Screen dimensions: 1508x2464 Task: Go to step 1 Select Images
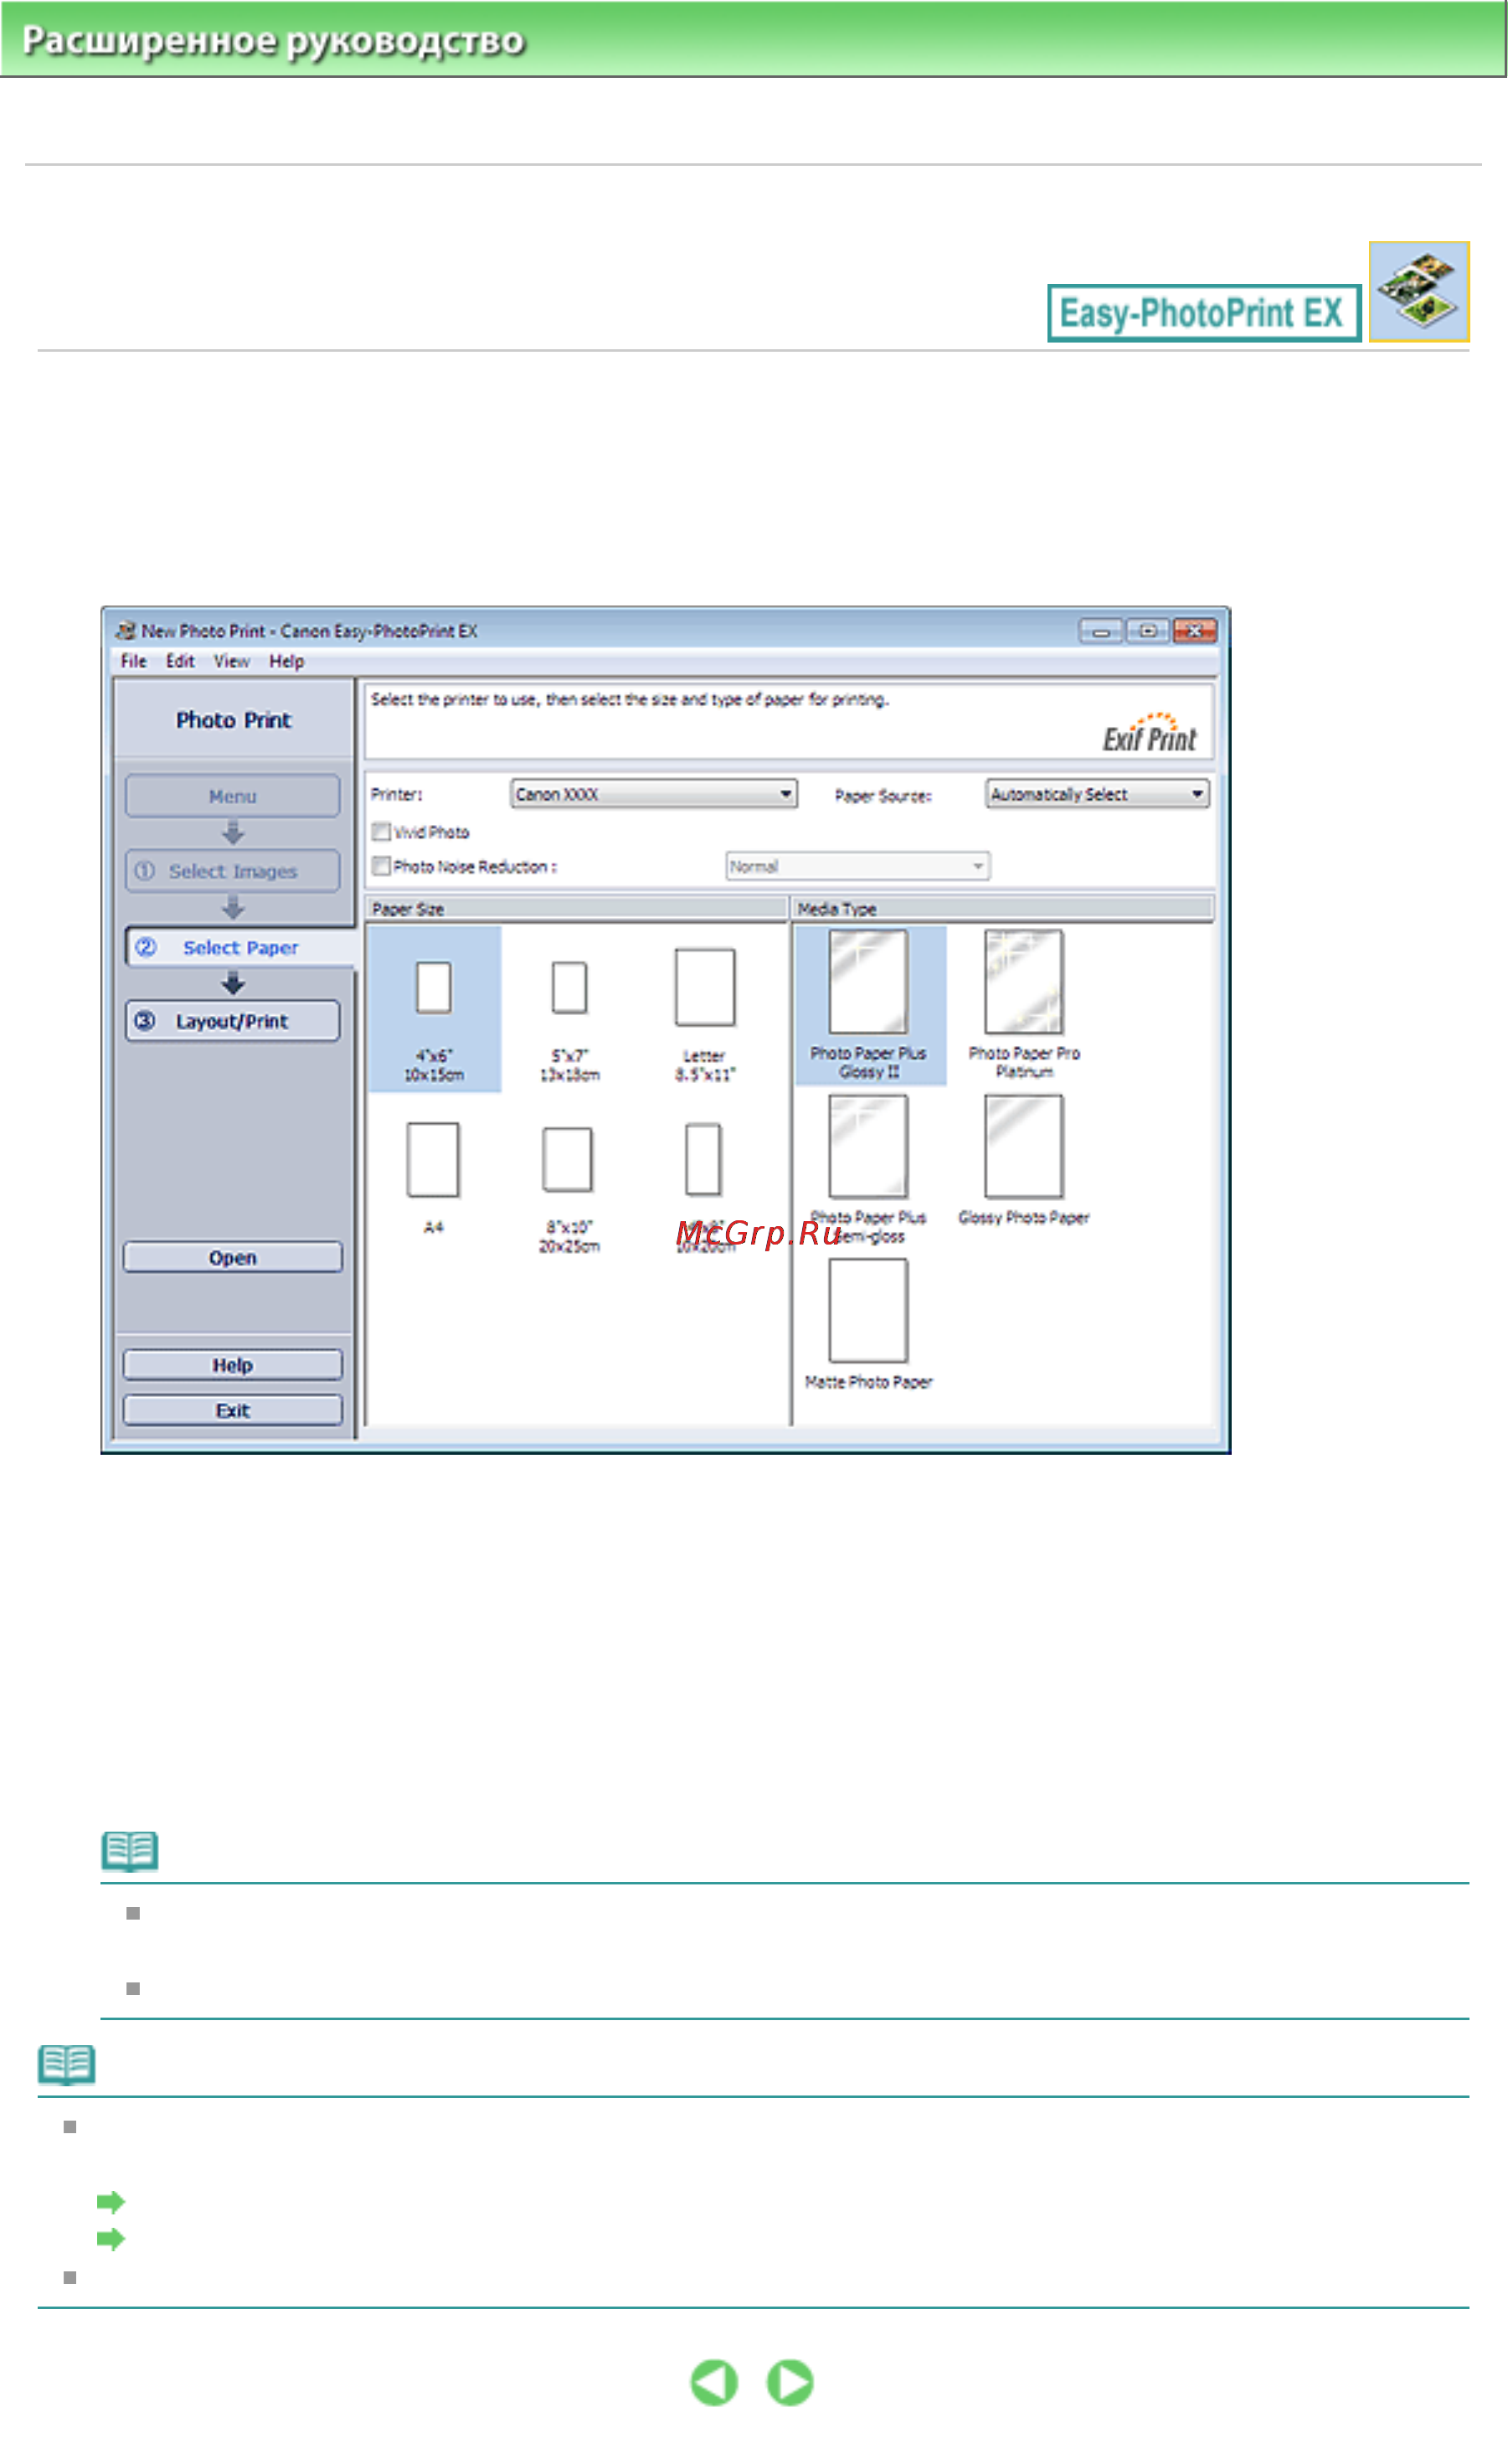[232, 871]
